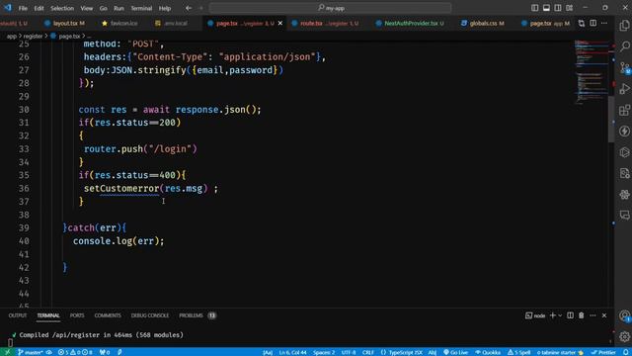Open the customize layout icon
Screen dimensions: 632x356
click(x=569, y=8)
